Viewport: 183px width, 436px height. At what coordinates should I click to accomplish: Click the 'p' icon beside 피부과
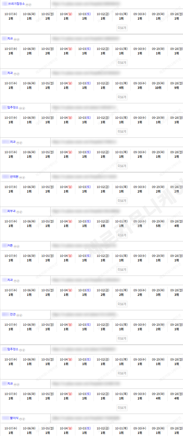[x=21, y=212]
